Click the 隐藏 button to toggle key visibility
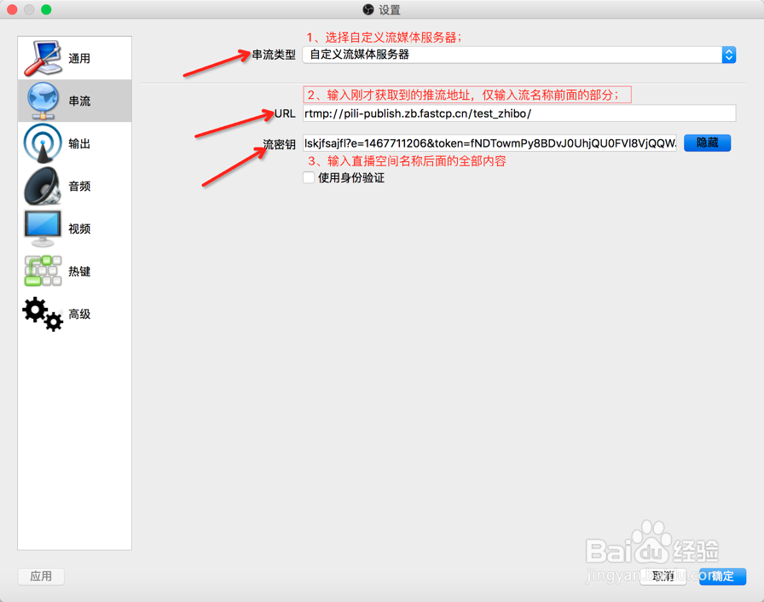Image resolution: width=764 pixels, height=602 pixels. (707, 142)
